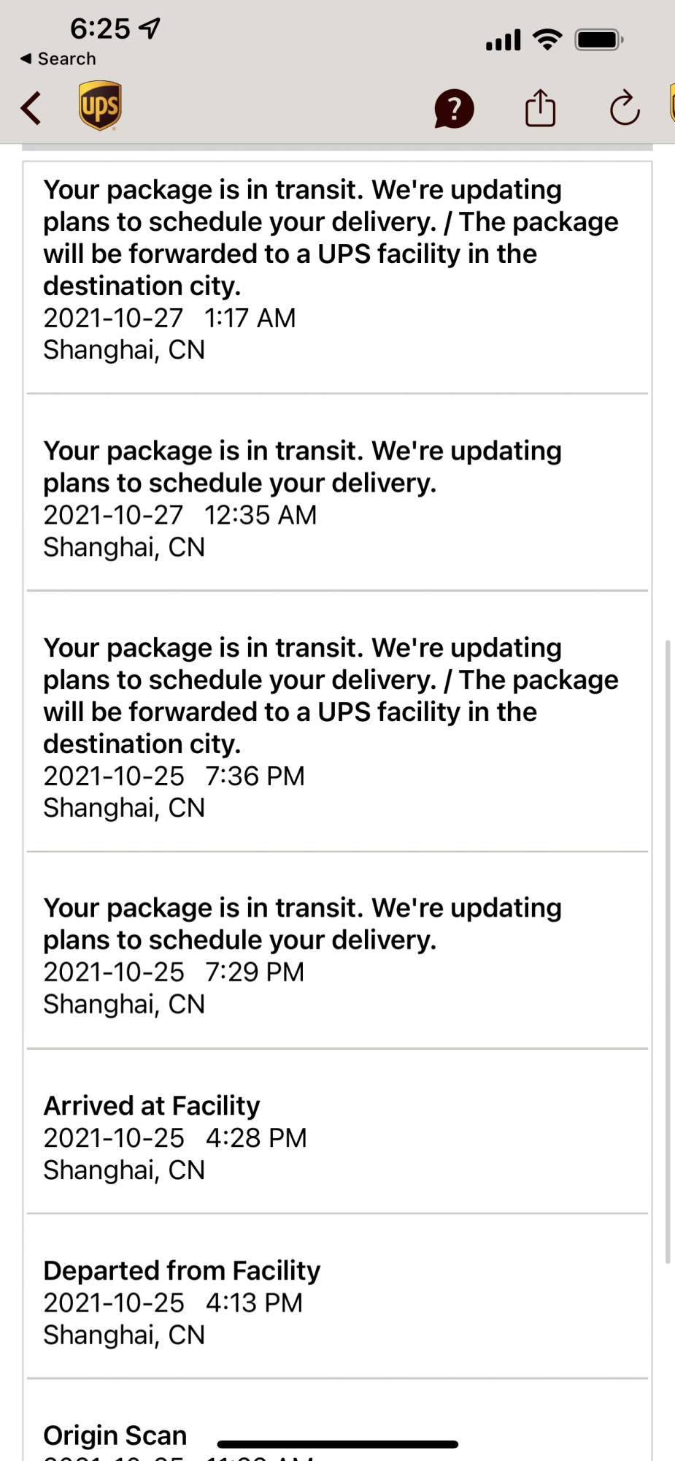Select the 7:36 PM forwarded package entry
The image size is (675, 1461).
[337, 728]
